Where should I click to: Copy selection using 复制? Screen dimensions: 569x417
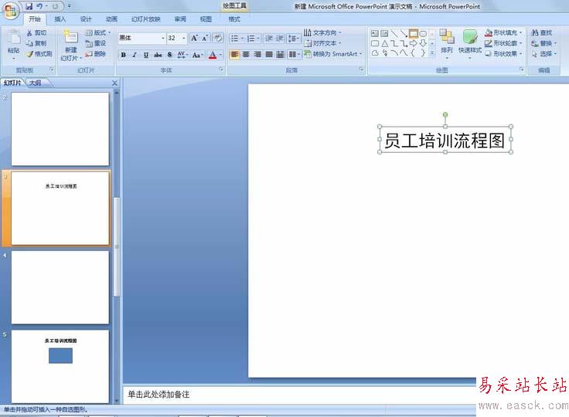(x=36, y=43)
